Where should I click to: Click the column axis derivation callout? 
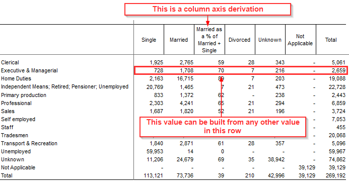click(207, 10)
